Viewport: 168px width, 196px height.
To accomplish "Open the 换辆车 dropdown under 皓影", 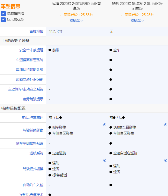I will [137, 21].
